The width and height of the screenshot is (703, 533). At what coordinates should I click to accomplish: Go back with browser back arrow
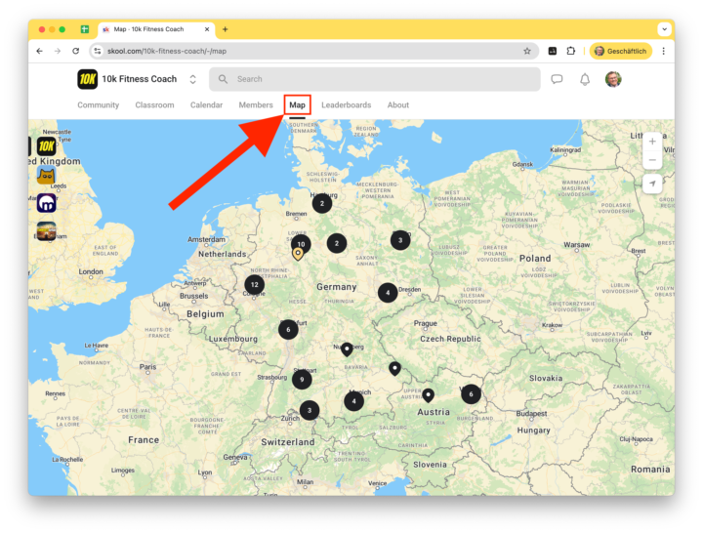tap(40, 51)
